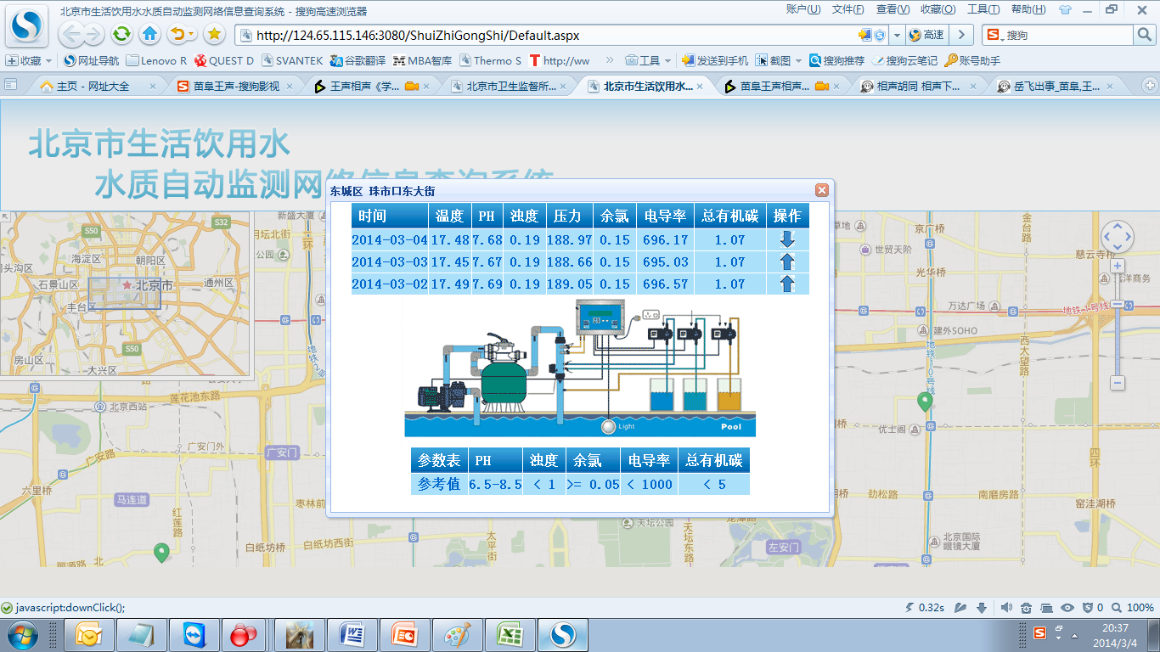Viewport: 1160px width, 652px height.
Task: Click the sound mute icon in status bar
Action: [x=1007, y=608]
